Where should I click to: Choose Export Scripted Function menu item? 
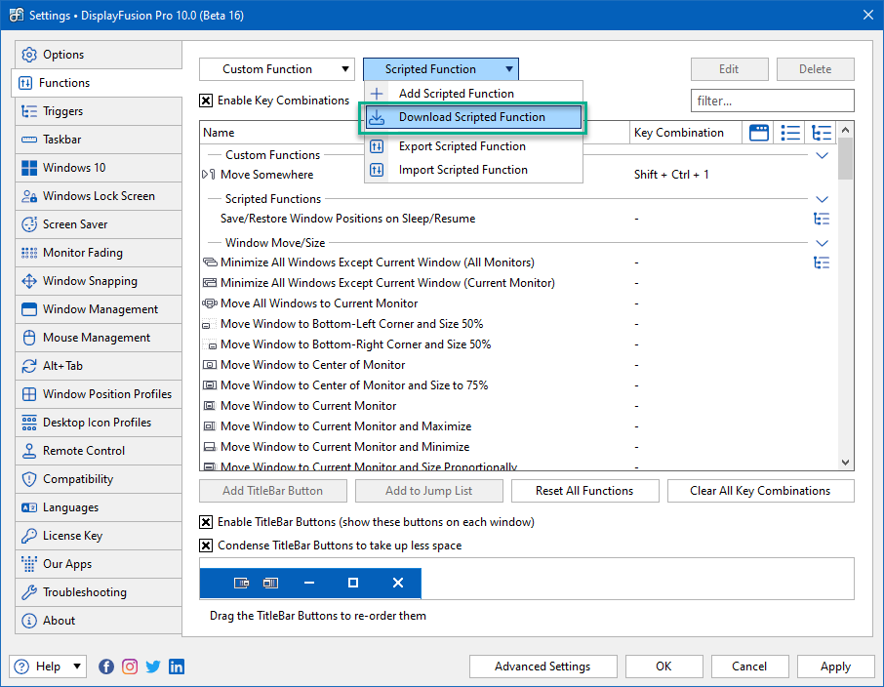coord(473,146)
